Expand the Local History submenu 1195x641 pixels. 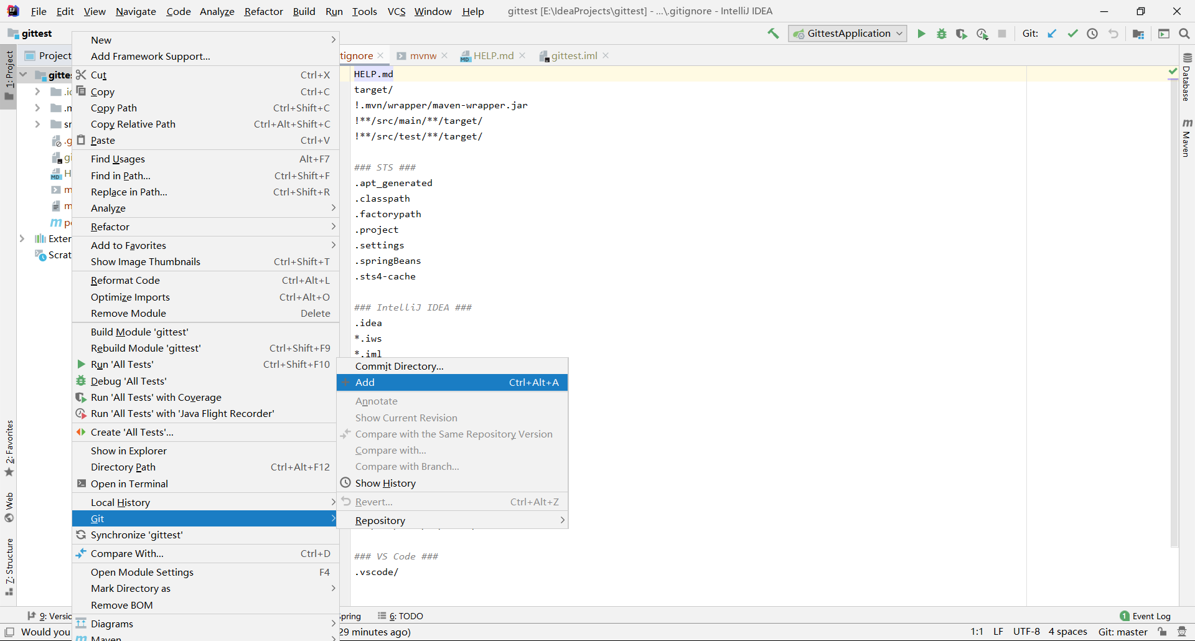point(205,502)
